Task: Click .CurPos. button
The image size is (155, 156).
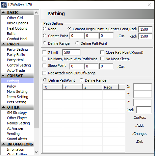Action: [x=139, y=117]
